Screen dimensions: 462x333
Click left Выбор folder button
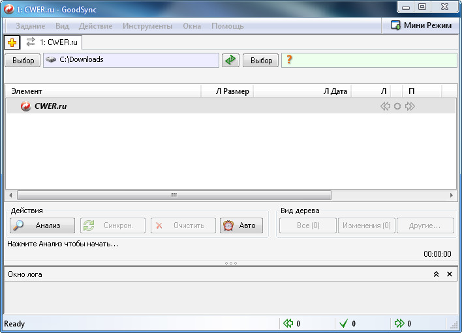(x=23, y=61)
